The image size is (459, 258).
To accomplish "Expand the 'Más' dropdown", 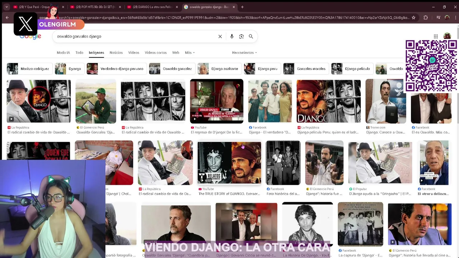I will pyautogui.click(x=190, y=53).
